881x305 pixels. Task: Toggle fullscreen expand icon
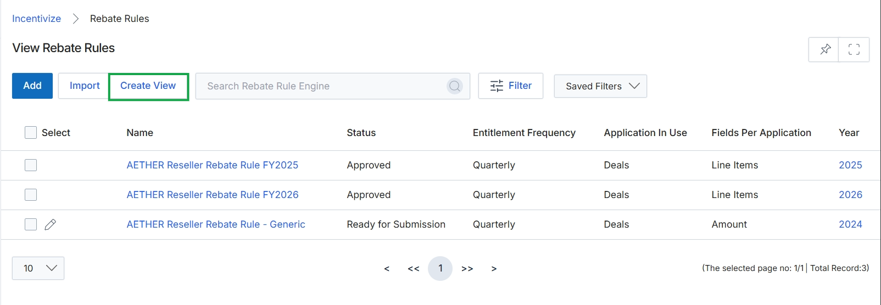coord(854,49)
